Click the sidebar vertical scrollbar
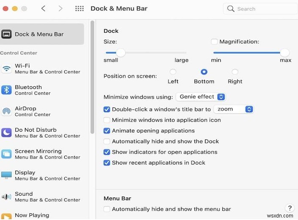Viewport: 298px width, 220px height. tap(92, 77)
